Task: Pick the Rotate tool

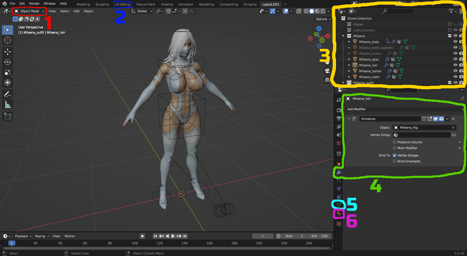Action: click(x=8, y=62)
